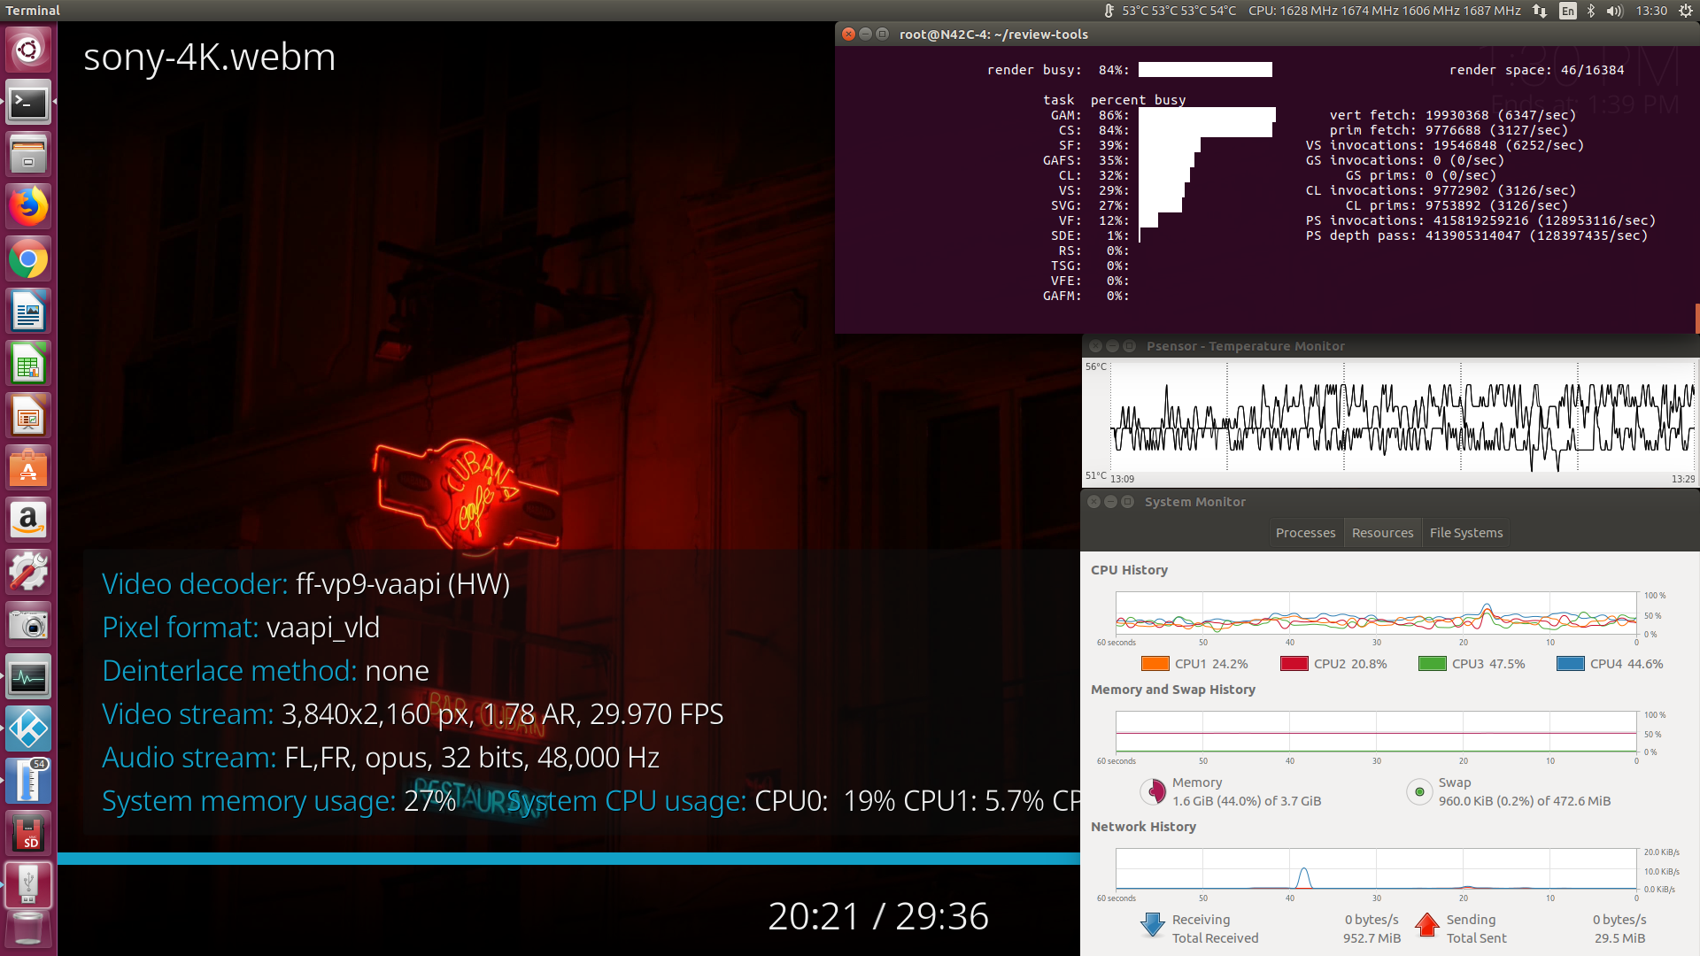Select the Resources tab
This screenshot has height=956, width=1700.
(x=1382, y=533)
